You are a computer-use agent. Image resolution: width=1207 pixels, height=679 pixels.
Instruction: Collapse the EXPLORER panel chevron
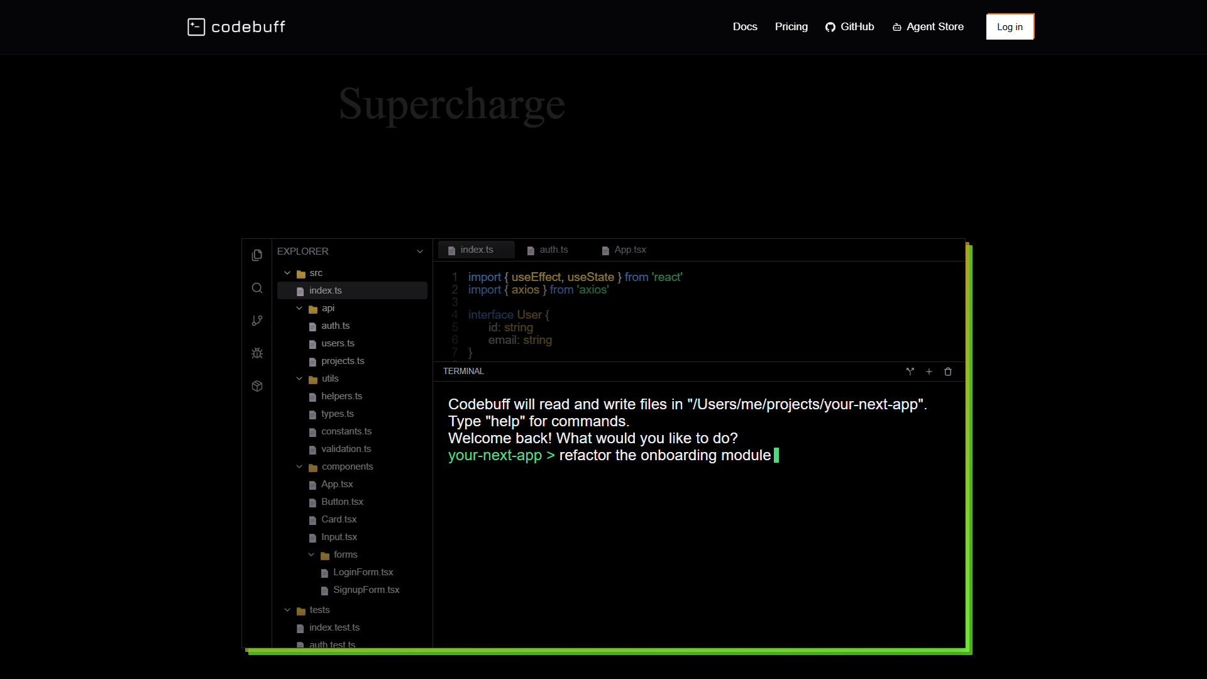[x=420, y=251]
